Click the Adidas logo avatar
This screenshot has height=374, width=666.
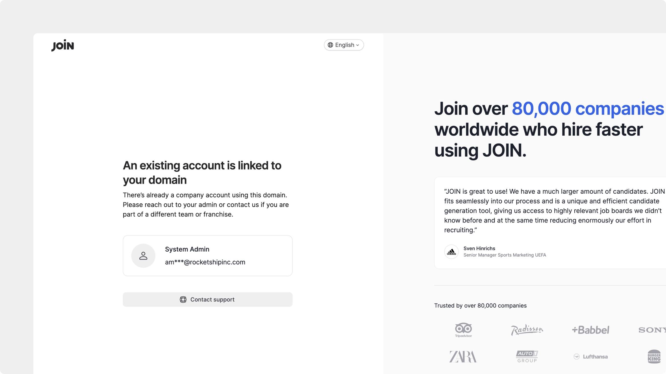[451, 252]
